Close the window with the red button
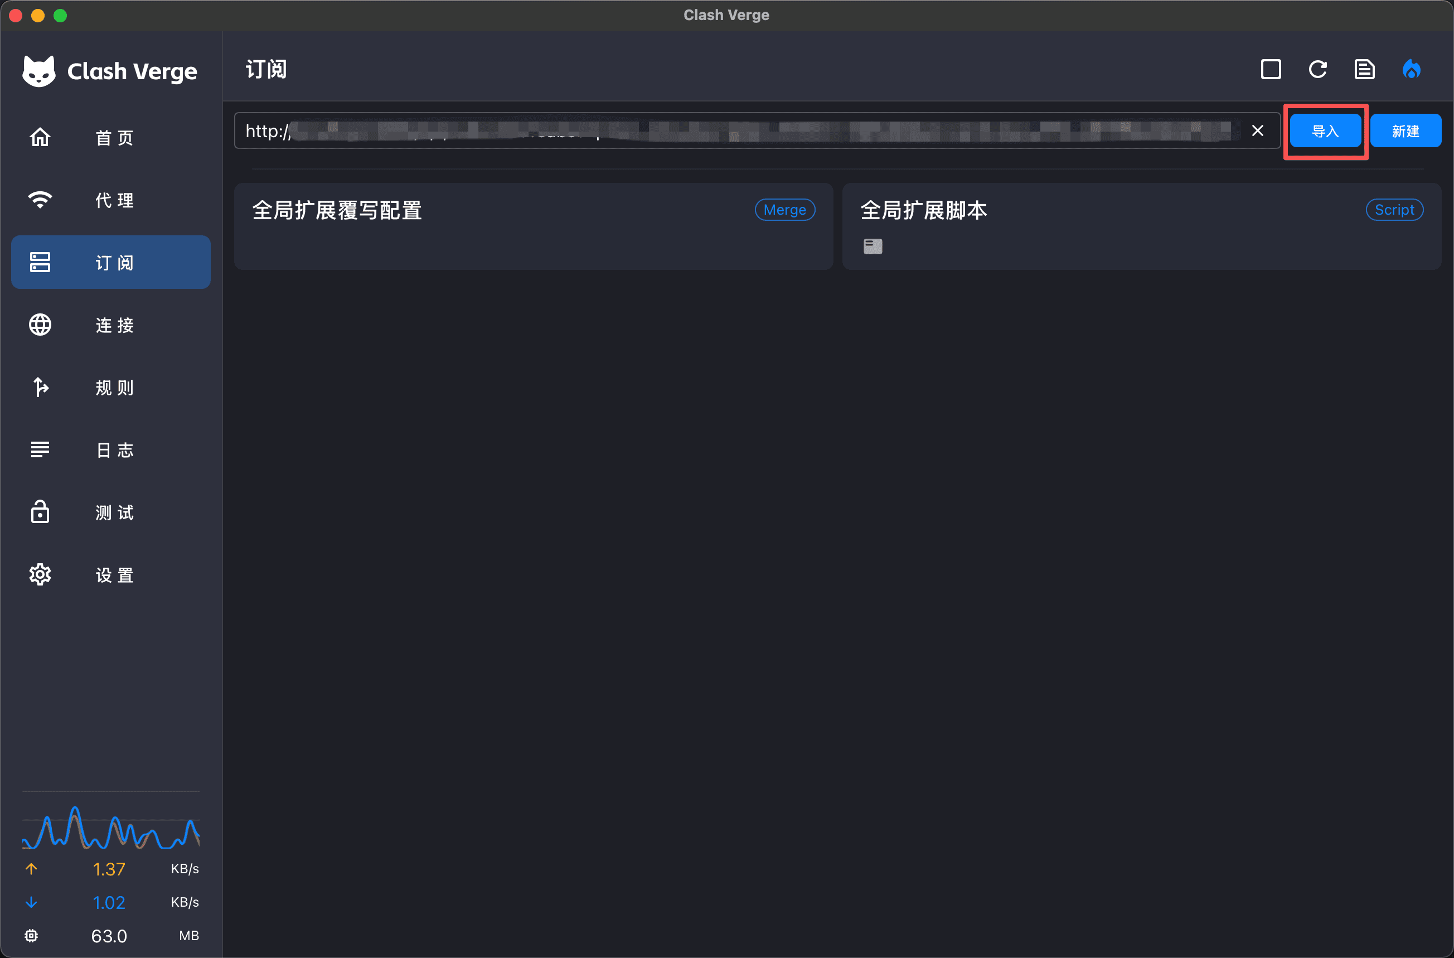Image resolution: width=1454 pixels, height=958 pixels. pyautogui.click(x=16, y=15)
